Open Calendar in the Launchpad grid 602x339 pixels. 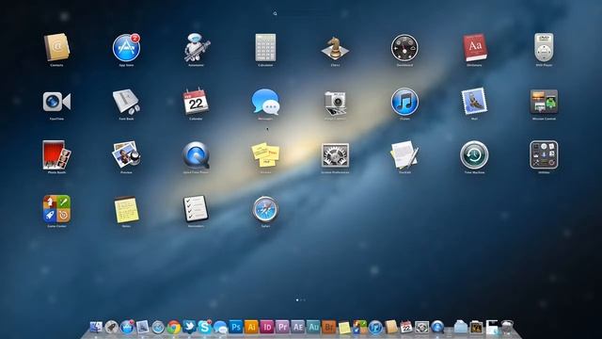coord(196,101)
